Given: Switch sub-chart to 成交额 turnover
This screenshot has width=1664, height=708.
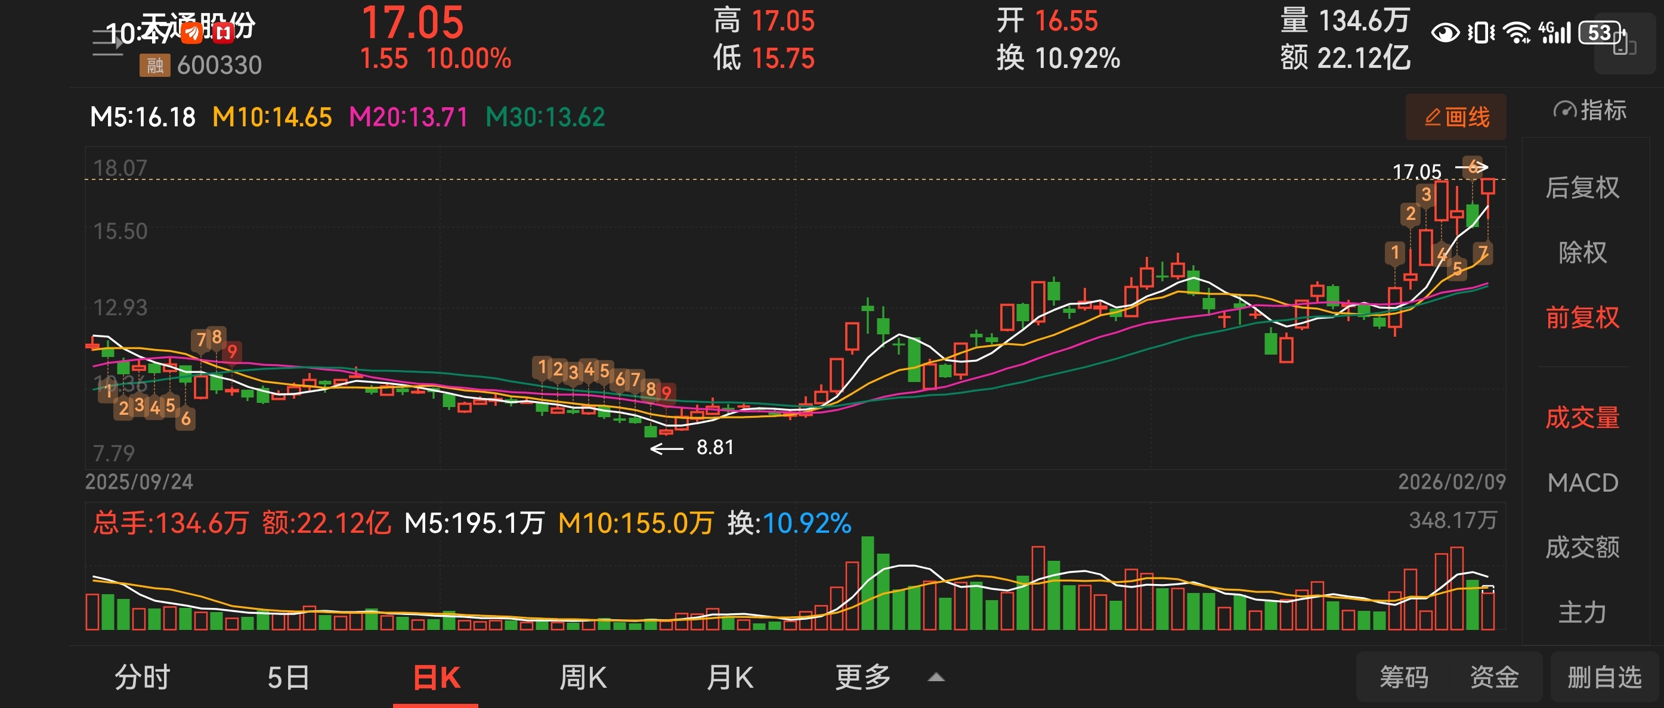Looking at the screenshot, I should [x=1582, y=547].
